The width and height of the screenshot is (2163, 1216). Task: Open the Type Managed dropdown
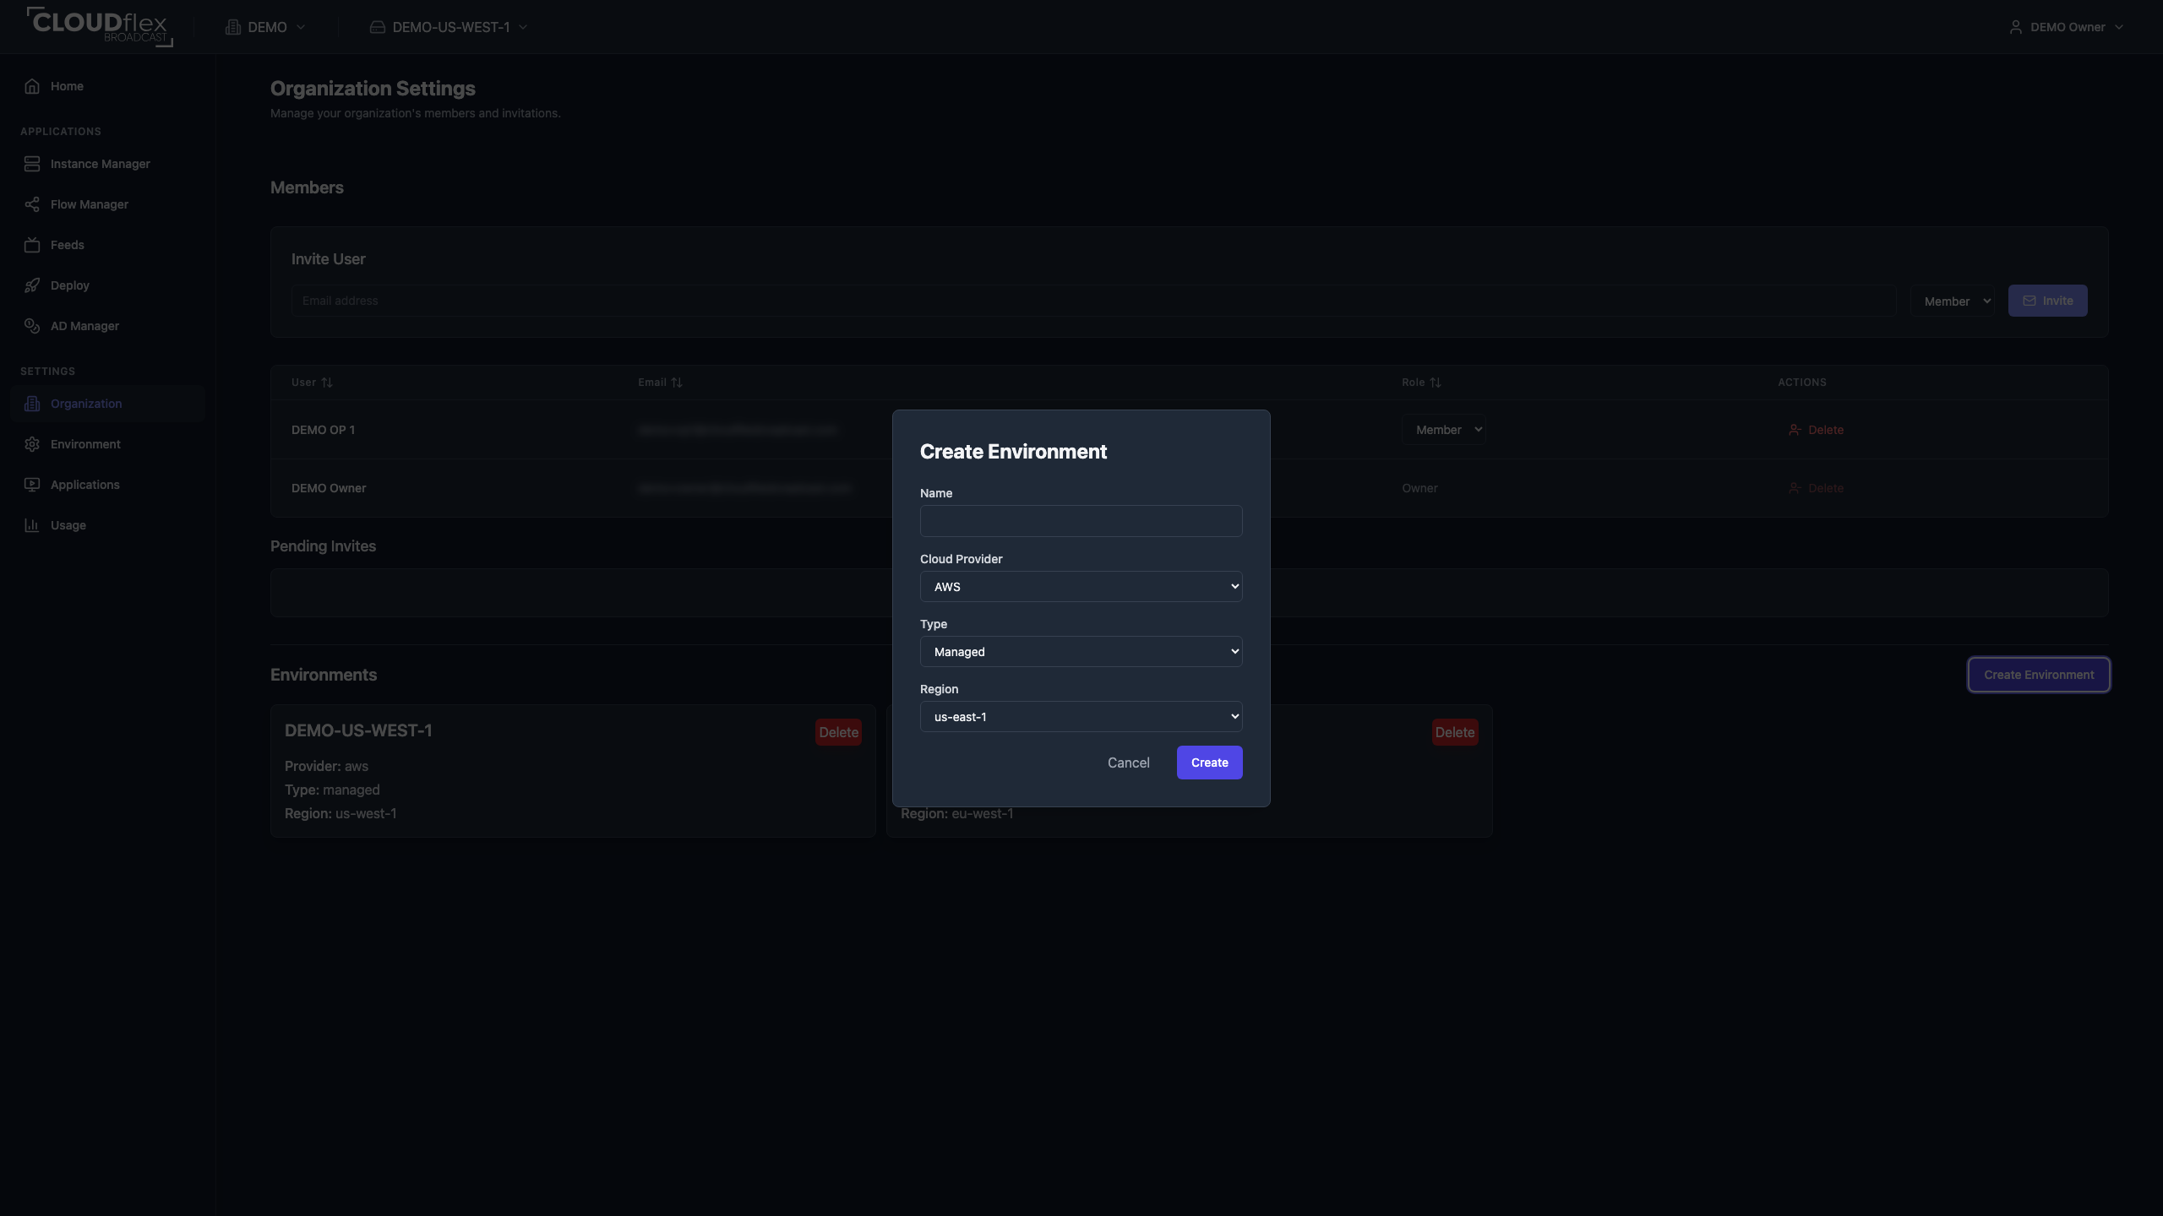[x=1081, y=651]
